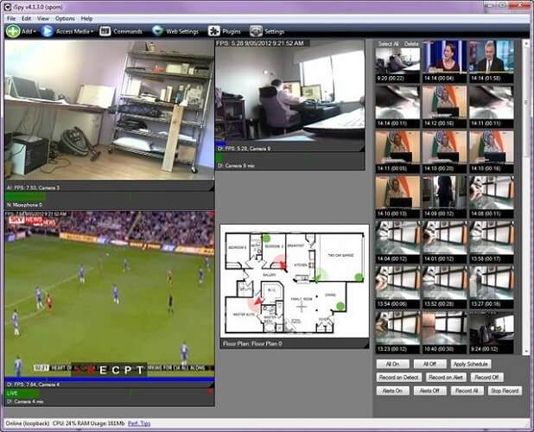The width and height of the screenshot is (534, 432).
Task: Click the Record on Alert button
Action: (446, 378)
